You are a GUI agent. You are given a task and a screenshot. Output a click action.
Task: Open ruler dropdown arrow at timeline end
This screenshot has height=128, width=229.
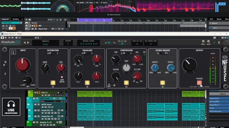click(x=205, y=20)
